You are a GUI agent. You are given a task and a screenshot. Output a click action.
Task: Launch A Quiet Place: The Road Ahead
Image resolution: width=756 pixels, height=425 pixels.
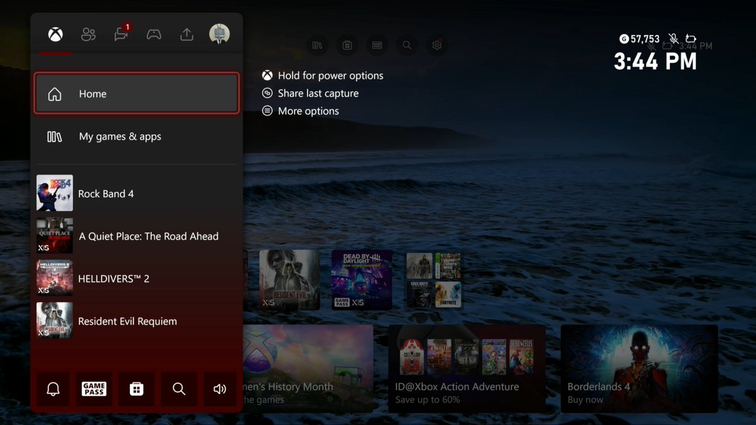(x=137, y=236)
